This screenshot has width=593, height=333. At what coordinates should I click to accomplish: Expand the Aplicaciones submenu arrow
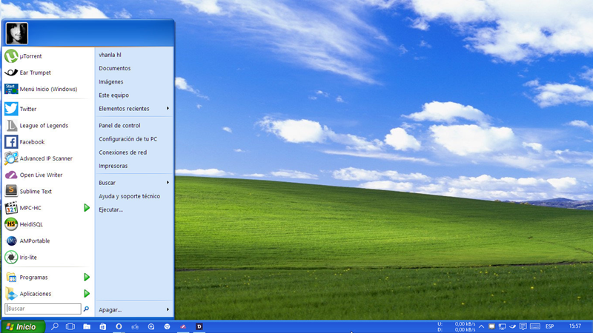(87, 293)
